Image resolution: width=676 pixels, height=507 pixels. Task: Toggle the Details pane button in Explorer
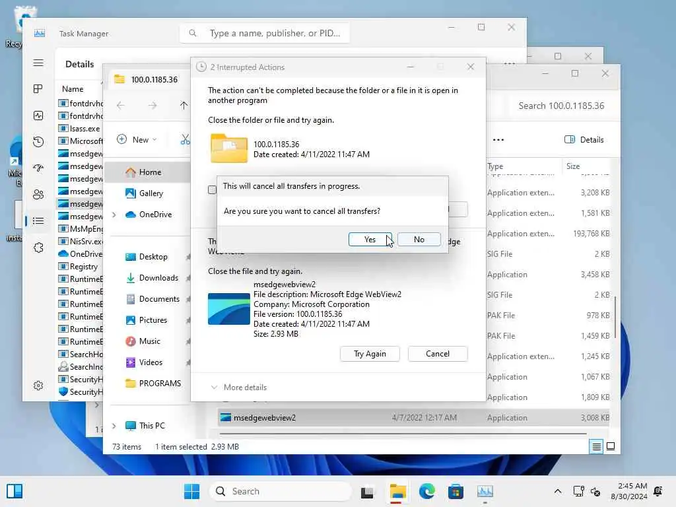(584, 140)
